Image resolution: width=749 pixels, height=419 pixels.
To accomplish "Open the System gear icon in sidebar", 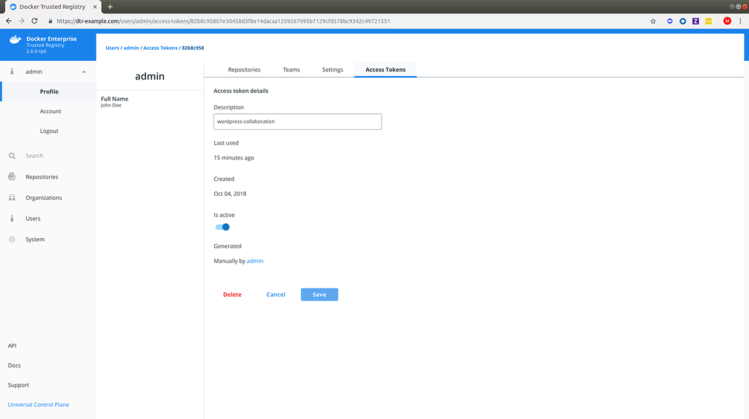I will click(12, 239).
